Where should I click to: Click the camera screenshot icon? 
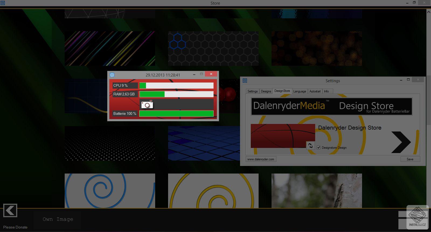pos(147,104)
